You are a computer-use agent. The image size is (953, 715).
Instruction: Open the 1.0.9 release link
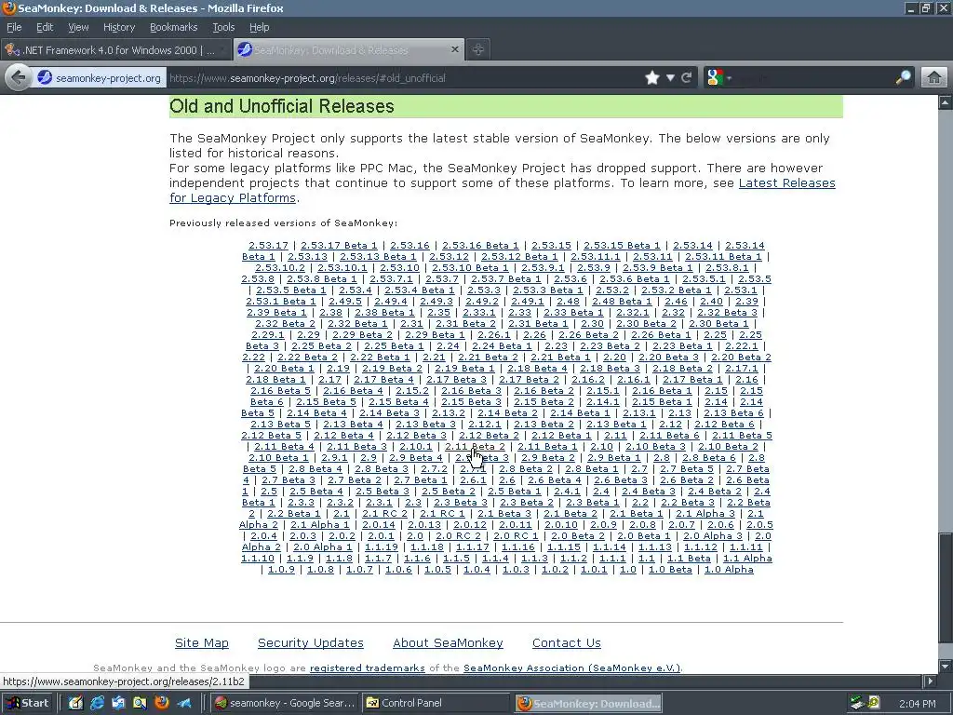(x=281, y=569)
